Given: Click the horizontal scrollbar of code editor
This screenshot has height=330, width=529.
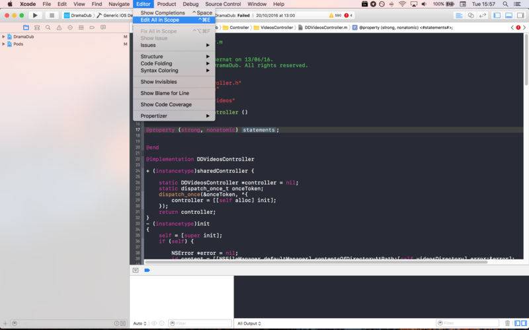Looking at the screenshot, I should [316, 261].
